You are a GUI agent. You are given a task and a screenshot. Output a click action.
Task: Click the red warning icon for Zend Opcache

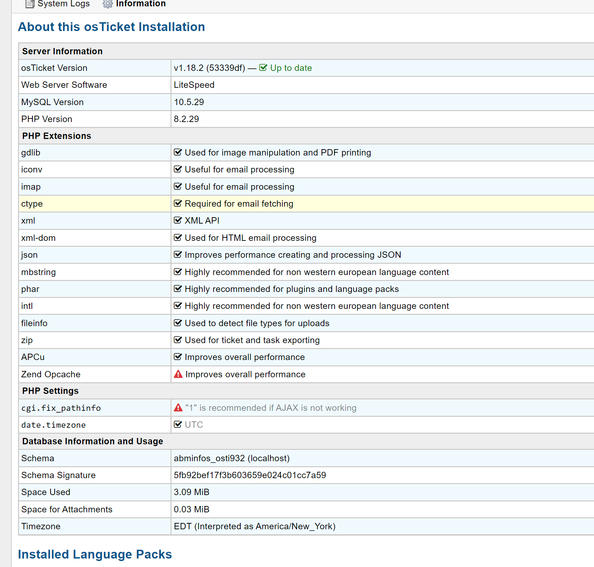(x=178, y=374)
